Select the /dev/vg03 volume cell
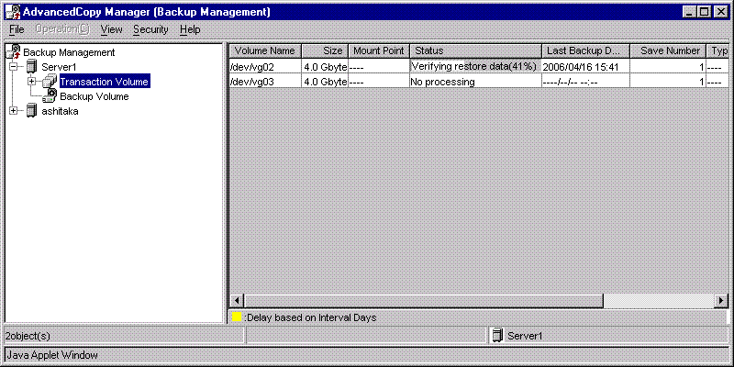This screenshot has height=367, width=734. [265, 82]
